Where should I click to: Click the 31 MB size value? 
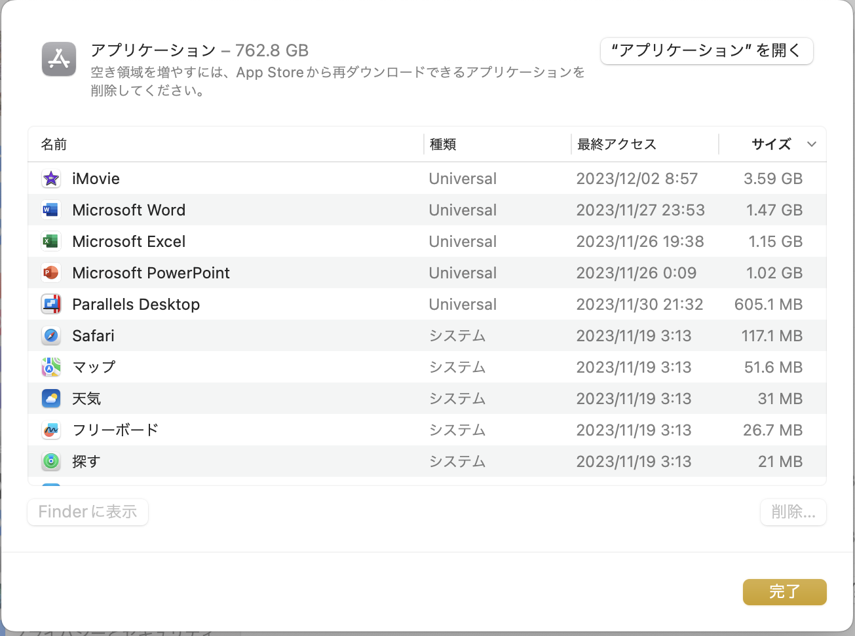[780, 398]
